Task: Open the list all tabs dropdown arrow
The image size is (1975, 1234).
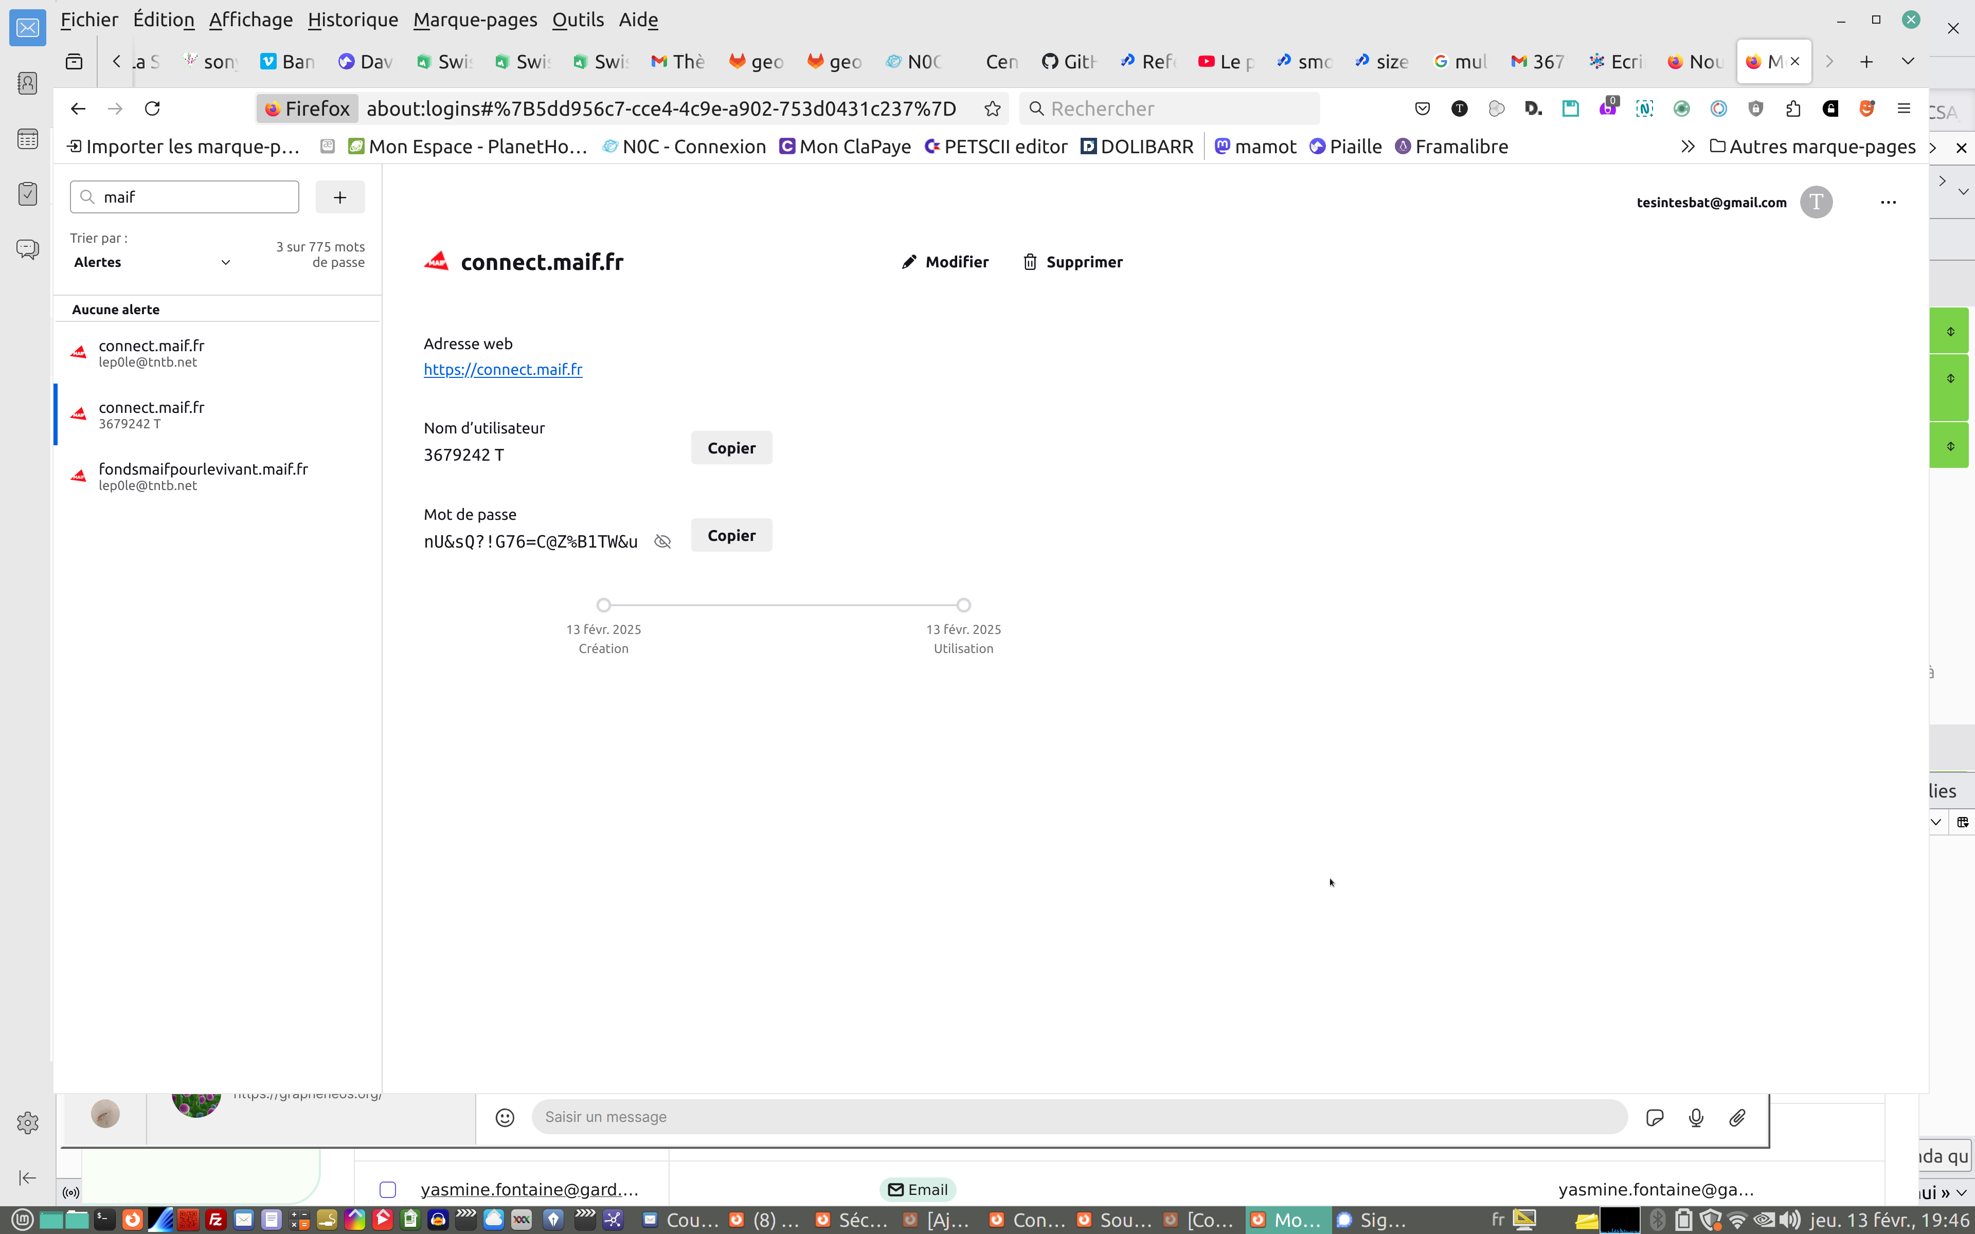Action: pos(1907,61)
